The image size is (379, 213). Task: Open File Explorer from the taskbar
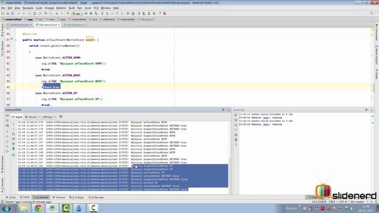click(24, 208)
